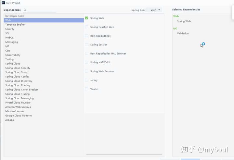Click the dependency search magnifier icon
Screen dimensions: 234x160
pyautogui.click(x=25, y=10)
